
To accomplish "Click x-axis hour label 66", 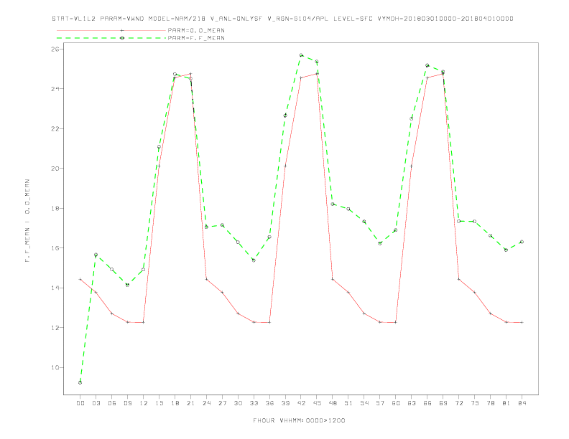I will pos(427,403).
